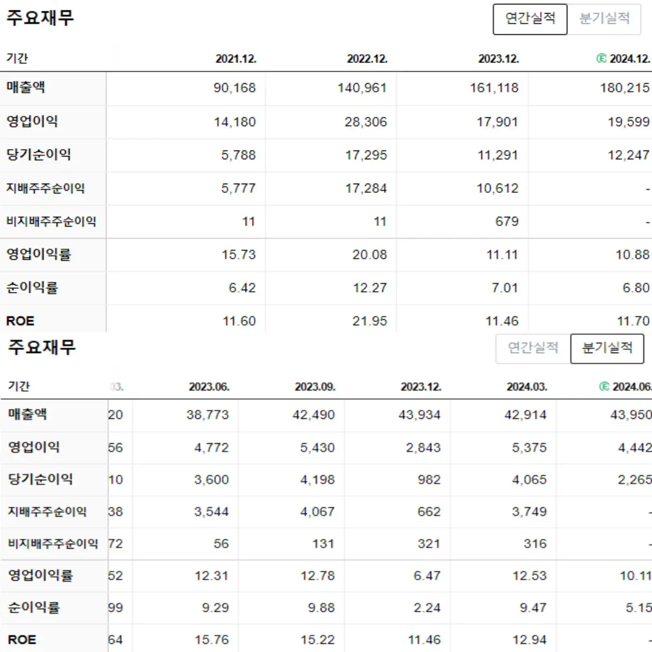
Task: Click the 2023.06. column header
Action: pos(209,387)
